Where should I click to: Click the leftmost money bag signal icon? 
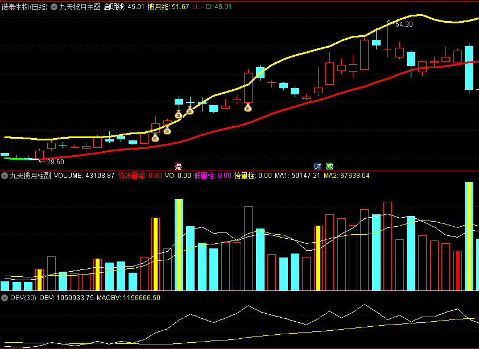pyautogui.click(x=155, y=138)
